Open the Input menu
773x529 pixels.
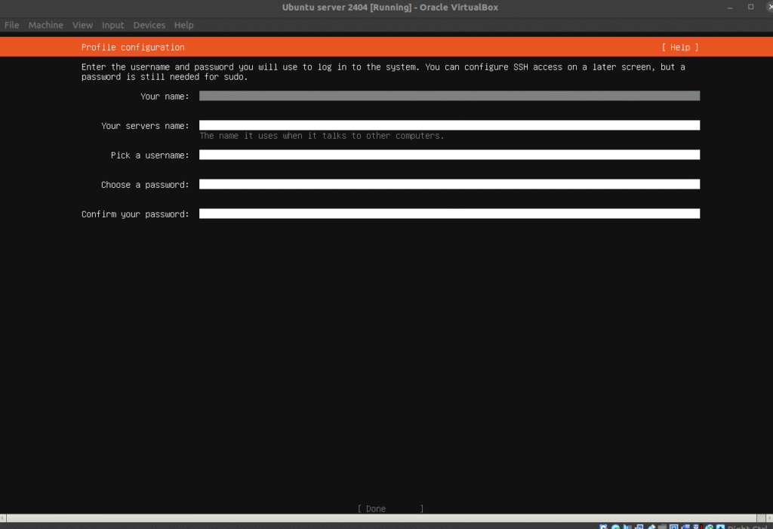tap(113, 25)
